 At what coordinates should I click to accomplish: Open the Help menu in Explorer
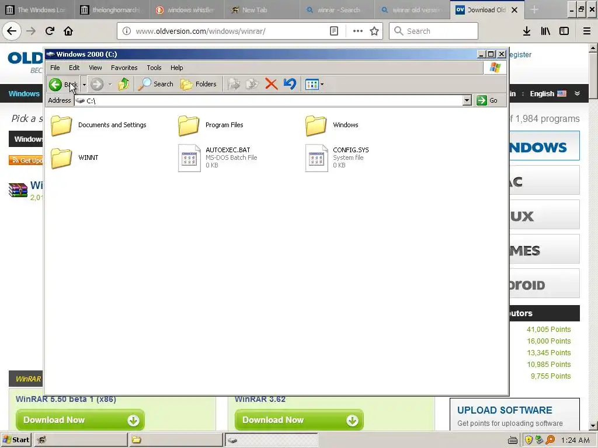coord(176,68)
